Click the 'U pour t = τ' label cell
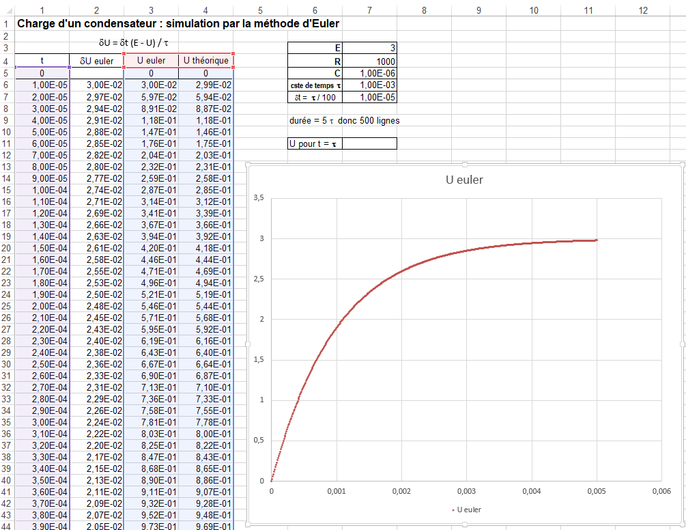 click(314, 143)
